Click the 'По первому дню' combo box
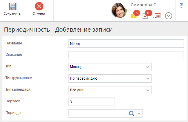 click(x=106, y=78)
